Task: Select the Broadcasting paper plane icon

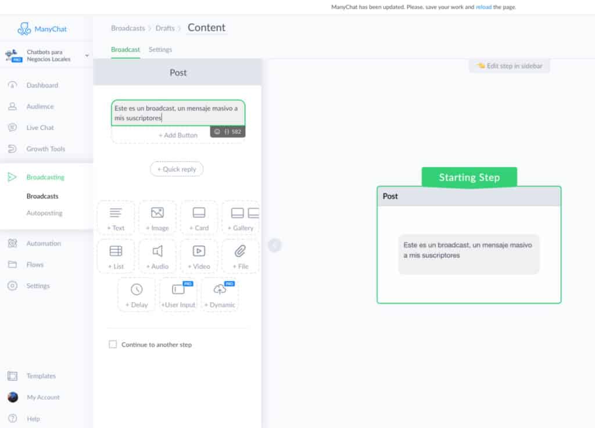Action: 12,177
